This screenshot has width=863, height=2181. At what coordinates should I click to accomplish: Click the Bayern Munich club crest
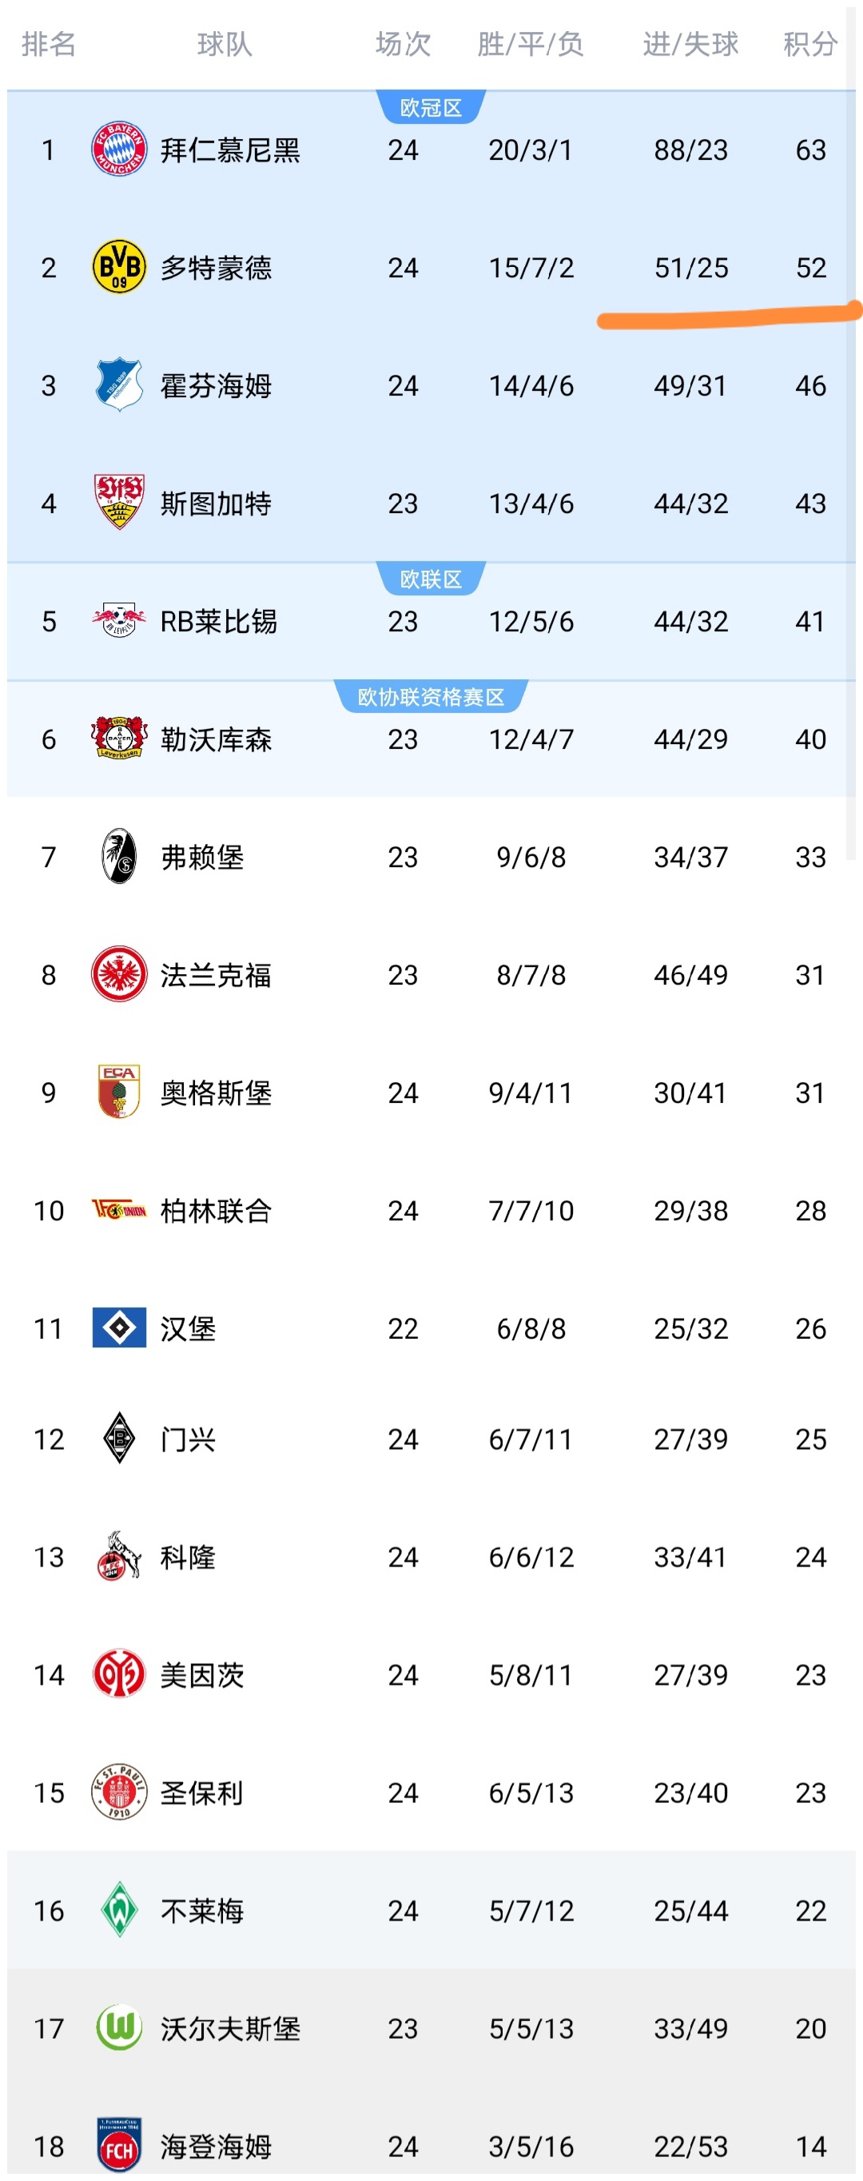coord(118,149)
